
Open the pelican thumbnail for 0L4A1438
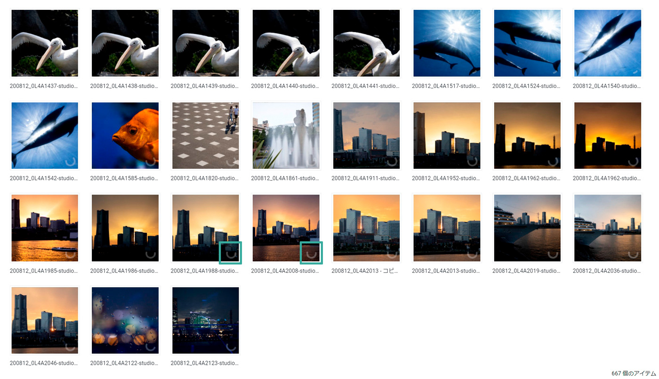coord(125,43)
